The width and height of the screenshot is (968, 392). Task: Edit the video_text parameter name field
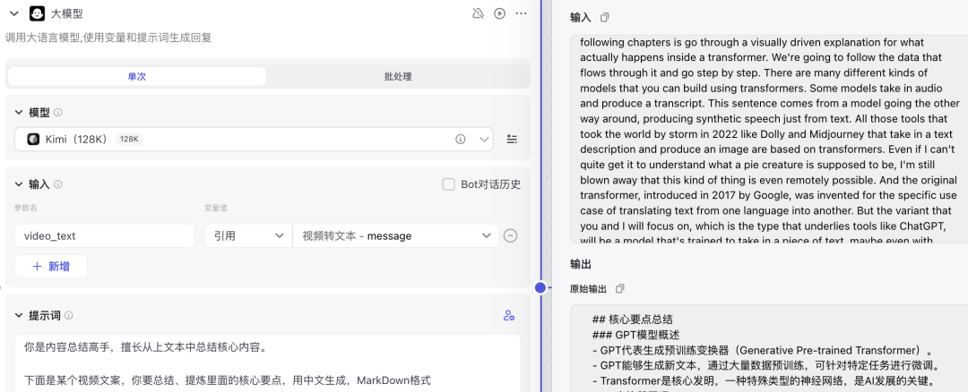tap(104, 235)
